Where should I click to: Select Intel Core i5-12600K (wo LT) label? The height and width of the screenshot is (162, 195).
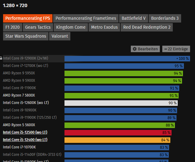click(26, 103)
